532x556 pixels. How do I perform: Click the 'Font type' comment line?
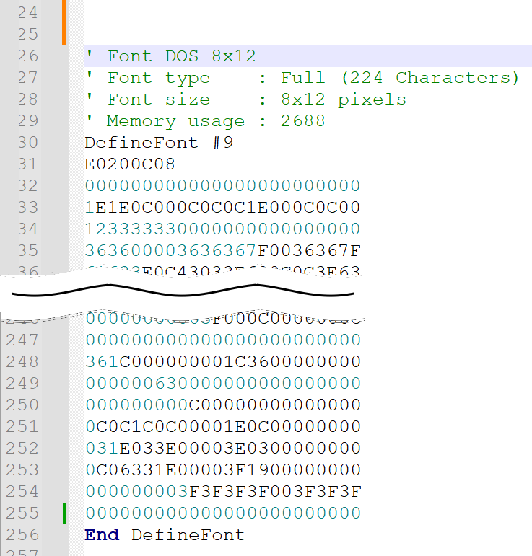tap(158, 78)
